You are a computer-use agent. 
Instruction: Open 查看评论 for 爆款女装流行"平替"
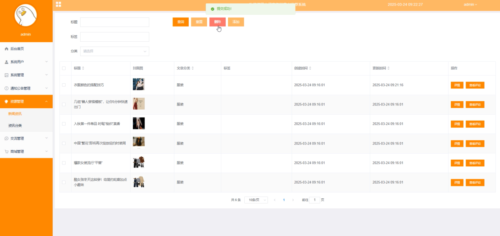475,163
